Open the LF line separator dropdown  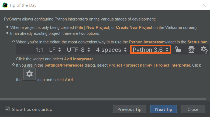pyautogui.click(x=55, y=50)
